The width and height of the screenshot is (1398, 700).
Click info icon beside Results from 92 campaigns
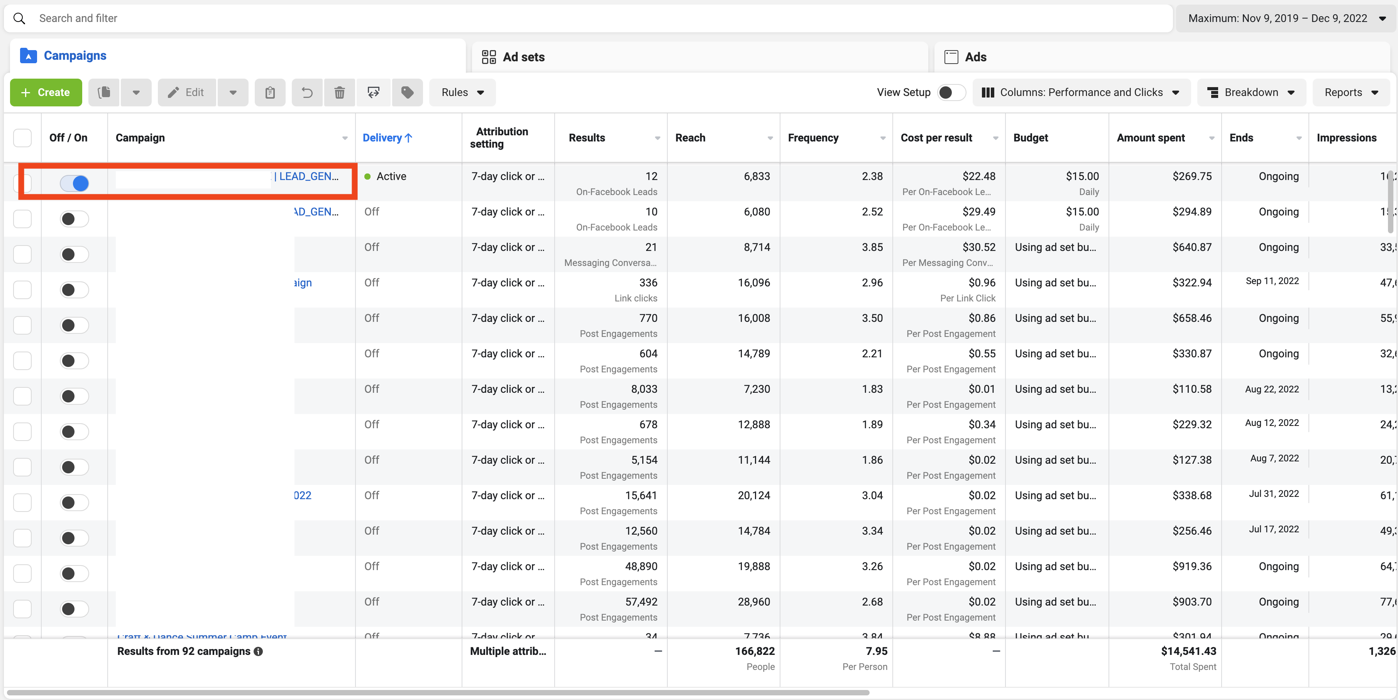point(258,651)
